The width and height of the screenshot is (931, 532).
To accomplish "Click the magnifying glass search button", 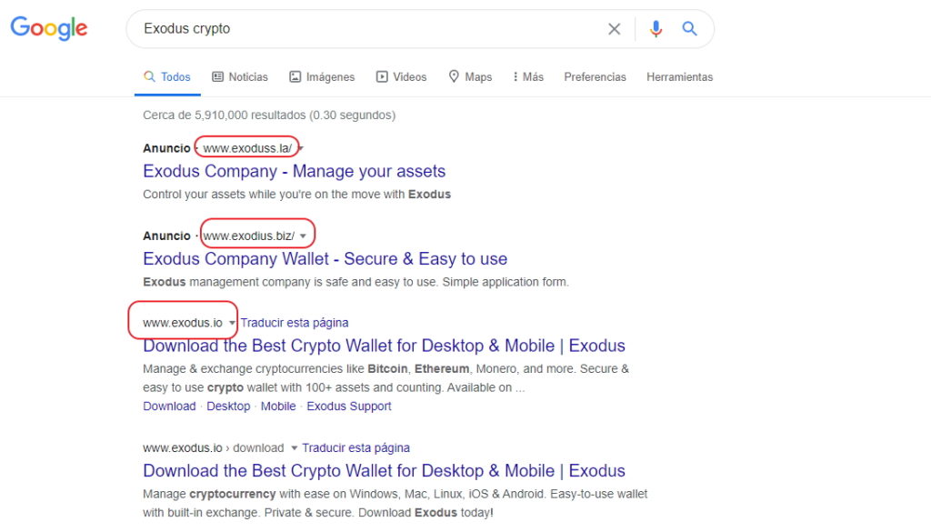I will tap(689, 28).
